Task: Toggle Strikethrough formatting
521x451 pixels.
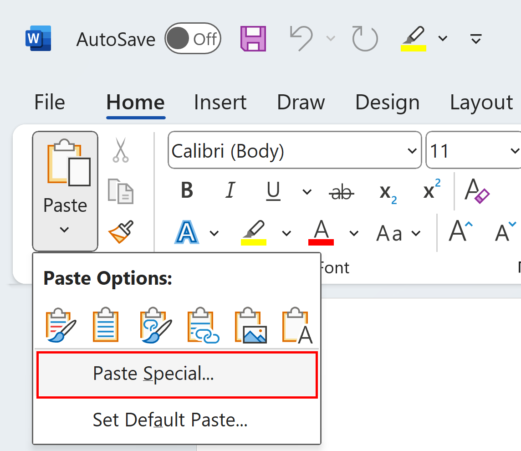Action: point(341,192)
